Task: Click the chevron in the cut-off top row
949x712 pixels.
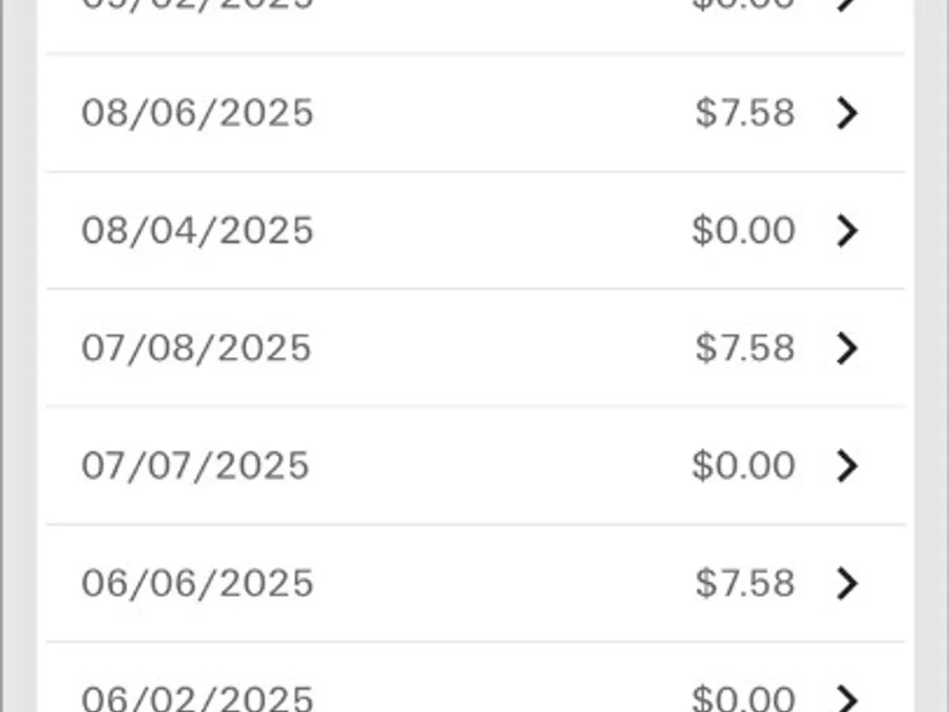Action: 847,5
